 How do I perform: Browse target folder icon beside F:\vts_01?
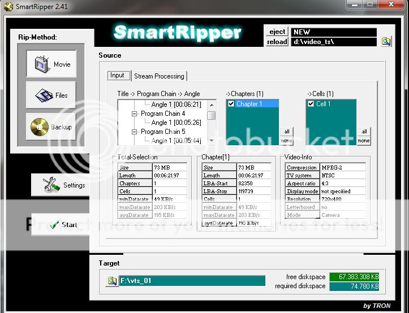coord(112,281)
